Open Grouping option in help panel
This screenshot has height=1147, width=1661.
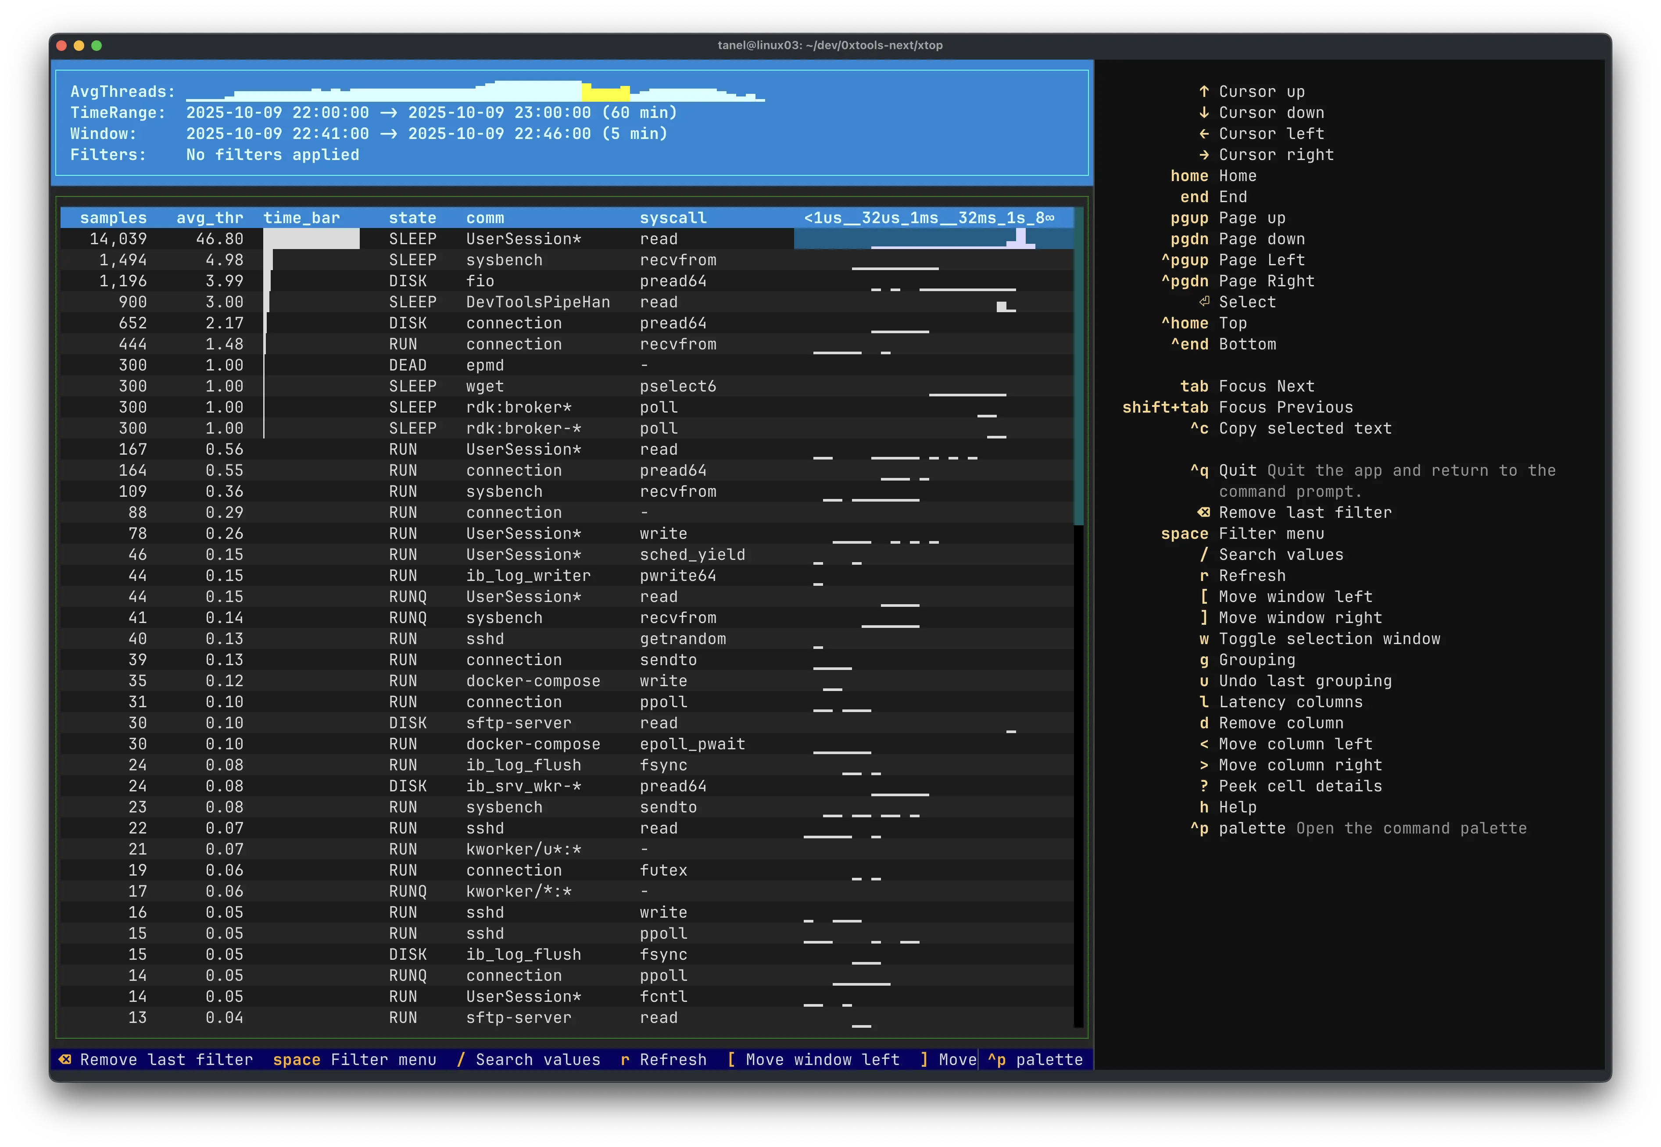(1256, 660)
